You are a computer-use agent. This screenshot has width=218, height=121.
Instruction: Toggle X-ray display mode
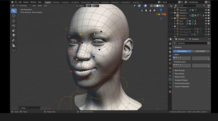click(x=151, y=6)
